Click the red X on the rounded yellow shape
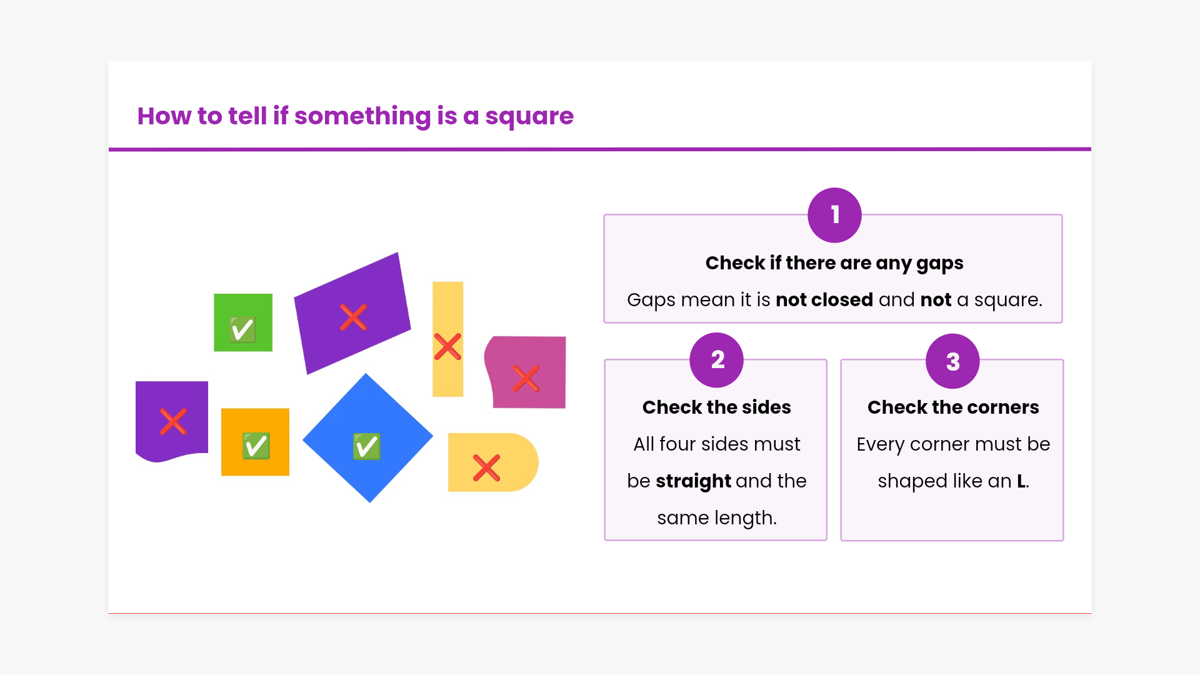1200x675 pixels. click(x=486, y=468)
